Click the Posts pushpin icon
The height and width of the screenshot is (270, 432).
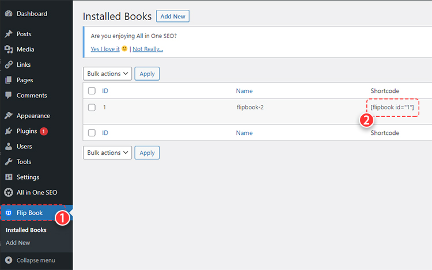[9, 35]
